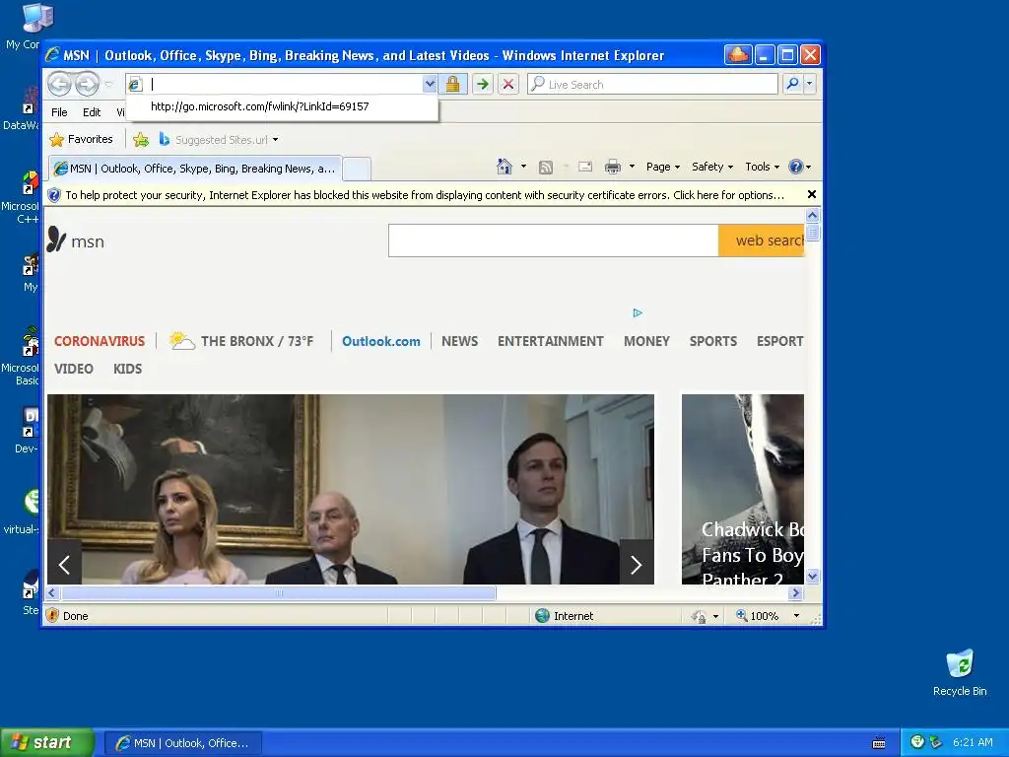Select the MSN Outlook Office tab
Viewport: 1009px width, 757px height.
(195, 169)
